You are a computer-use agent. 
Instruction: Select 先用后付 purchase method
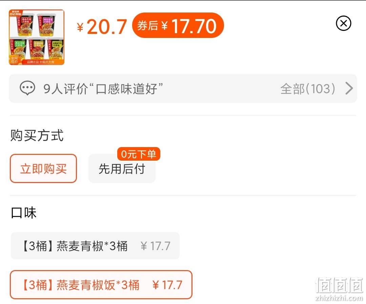coord(122,168)
